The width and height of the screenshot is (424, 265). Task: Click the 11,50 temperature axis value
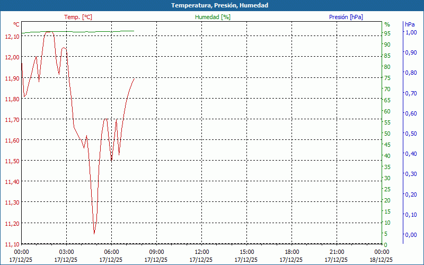[12, 161]
